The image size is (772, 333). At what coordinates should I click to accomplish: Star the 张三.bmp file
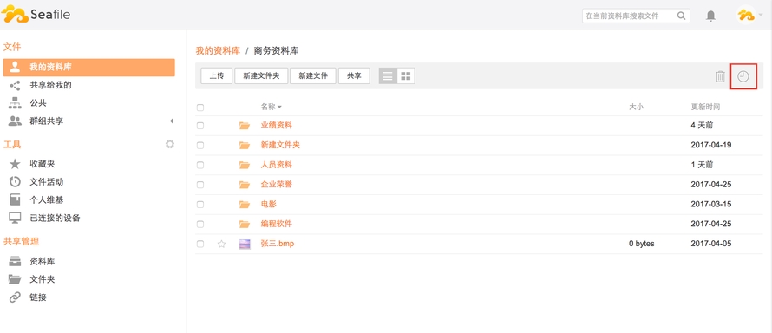tap(221, 244)
